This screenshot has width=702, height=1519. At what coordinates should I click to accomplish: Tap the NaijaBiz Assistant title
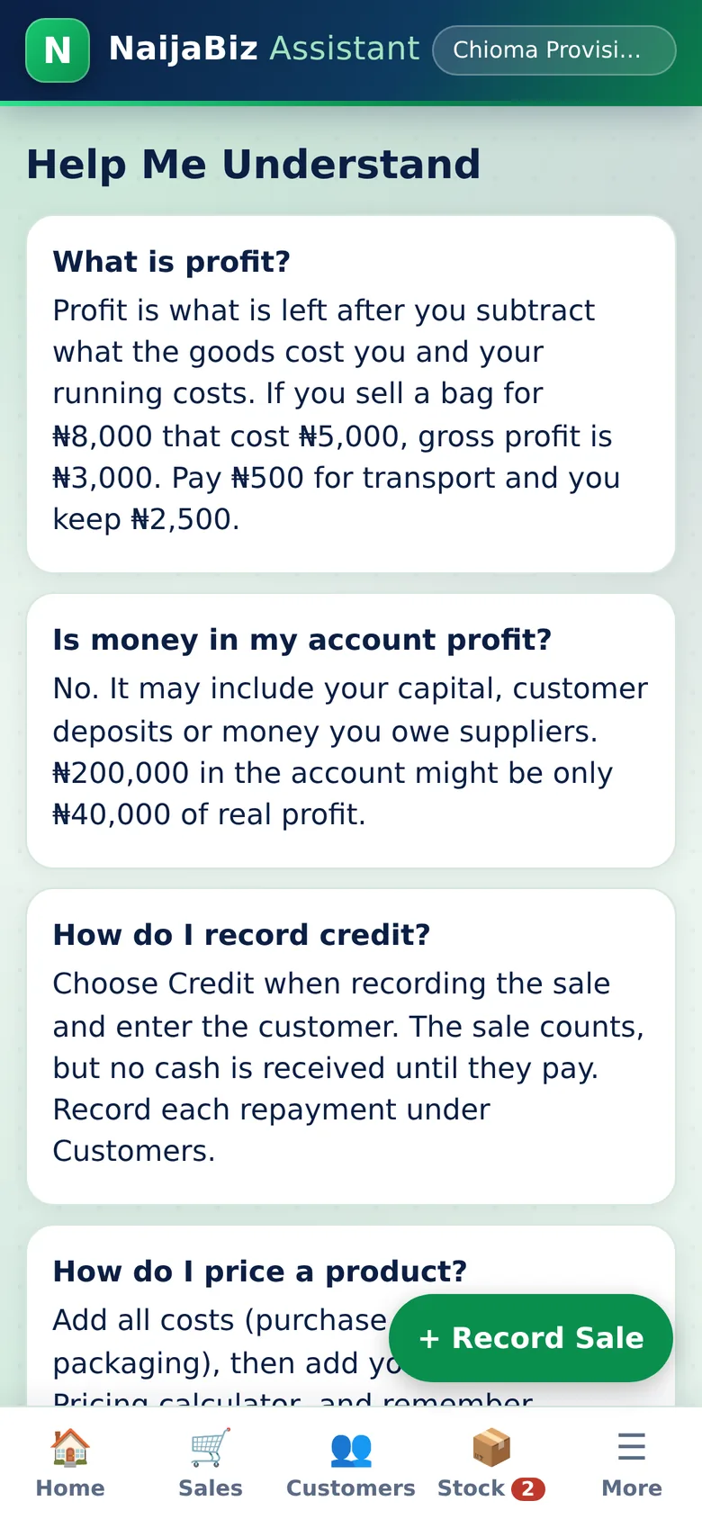click(264, 49)
